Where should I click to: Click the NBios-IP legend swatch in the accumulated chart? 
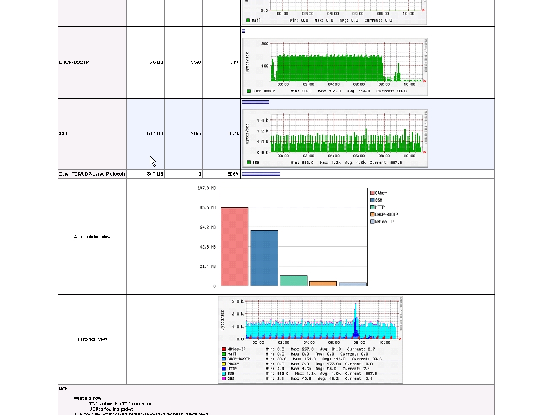pos(373,222)
